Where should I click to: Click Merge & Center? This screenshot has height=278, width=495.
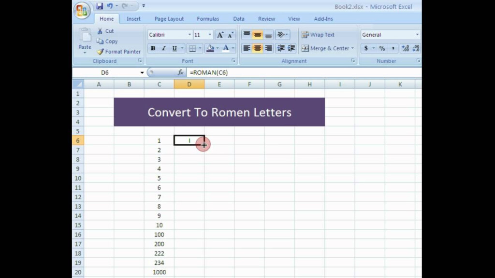(325, 48)
